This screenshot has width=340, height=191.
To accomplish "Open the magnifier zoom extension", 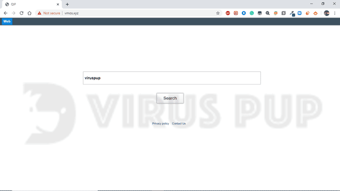I will pyautogui.click(x=268, y=13).
